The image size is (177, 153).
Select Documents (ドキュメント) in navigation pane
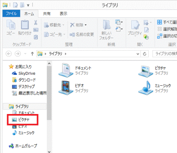point(24,113)
